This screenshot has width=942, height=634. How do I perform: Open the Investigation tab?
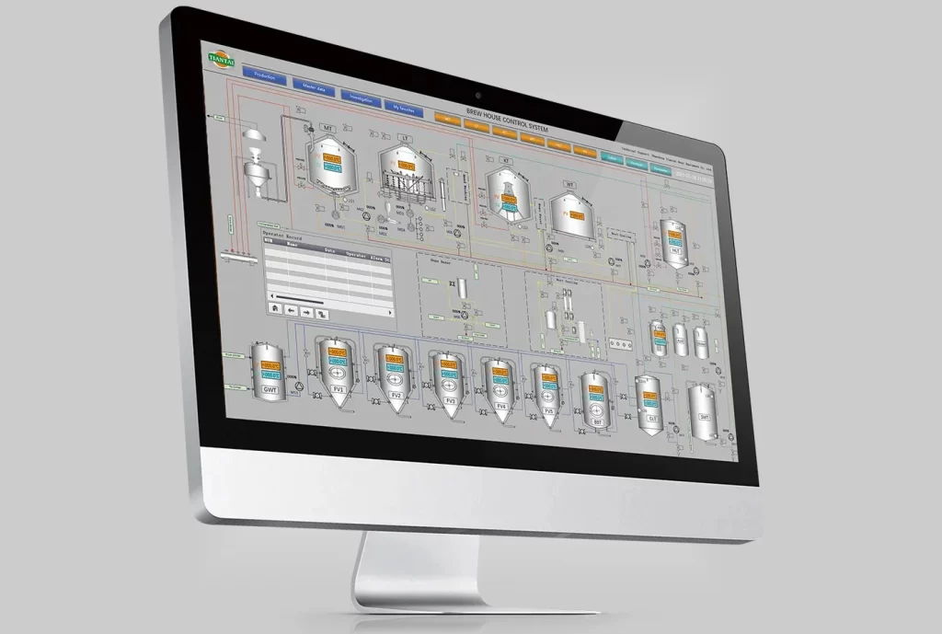coord(361,98)
